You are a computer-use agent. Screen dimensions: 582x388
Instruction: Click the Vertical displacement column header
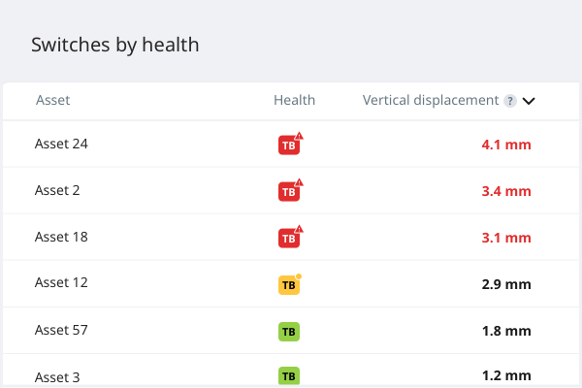(x=431, y=100)
